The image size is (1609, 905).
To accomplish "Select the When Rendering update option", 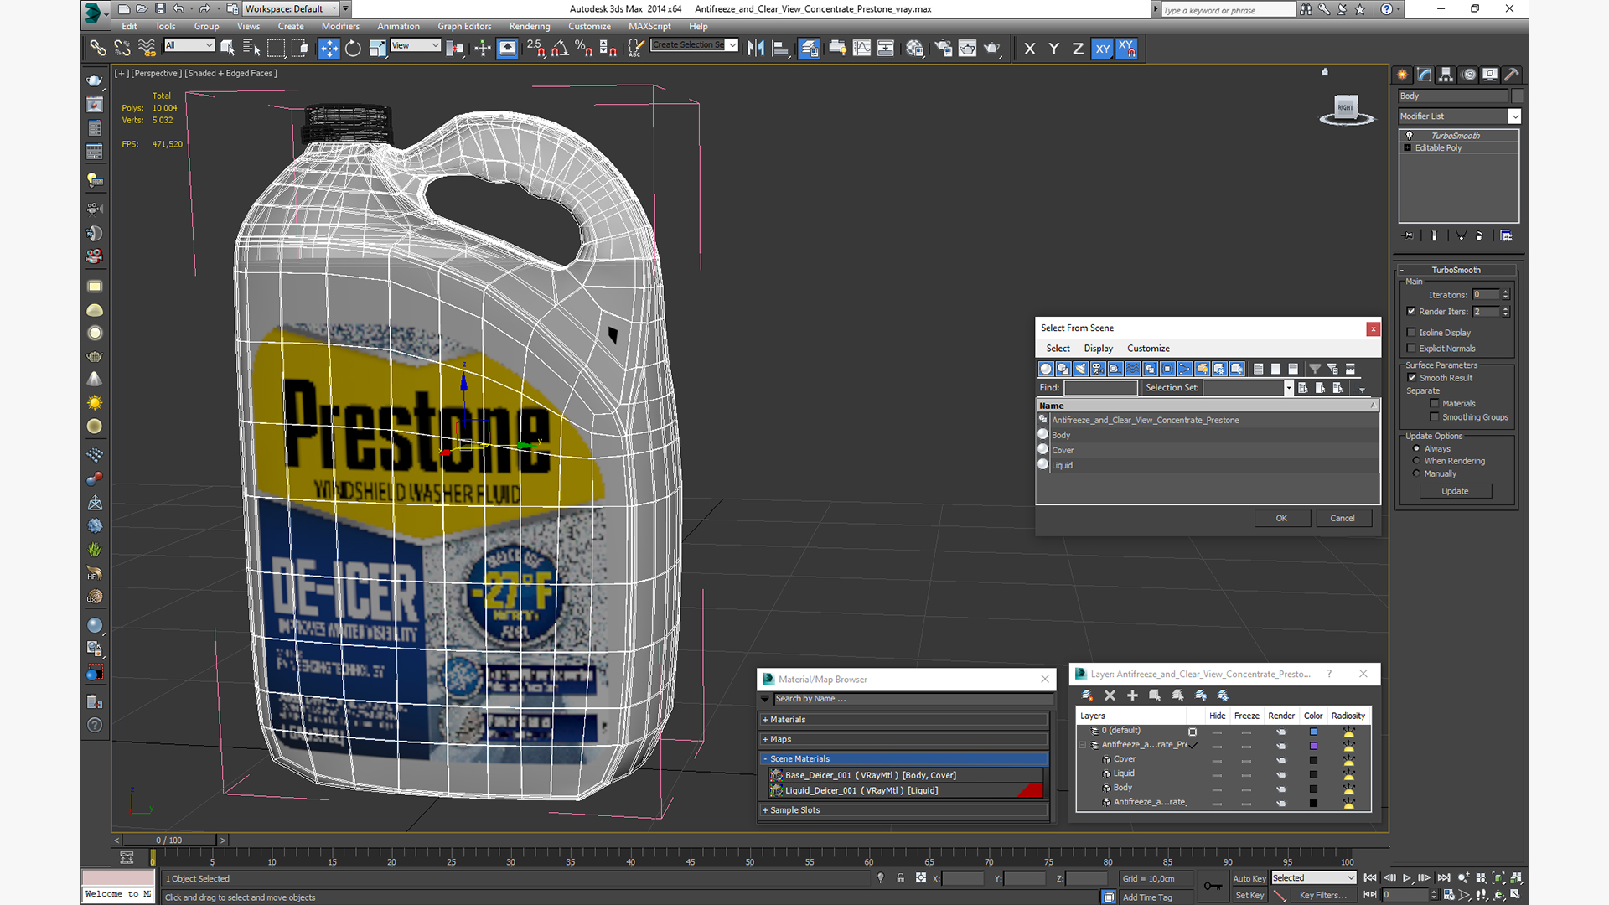I will pyautogui.click(x=1416, y=461).
